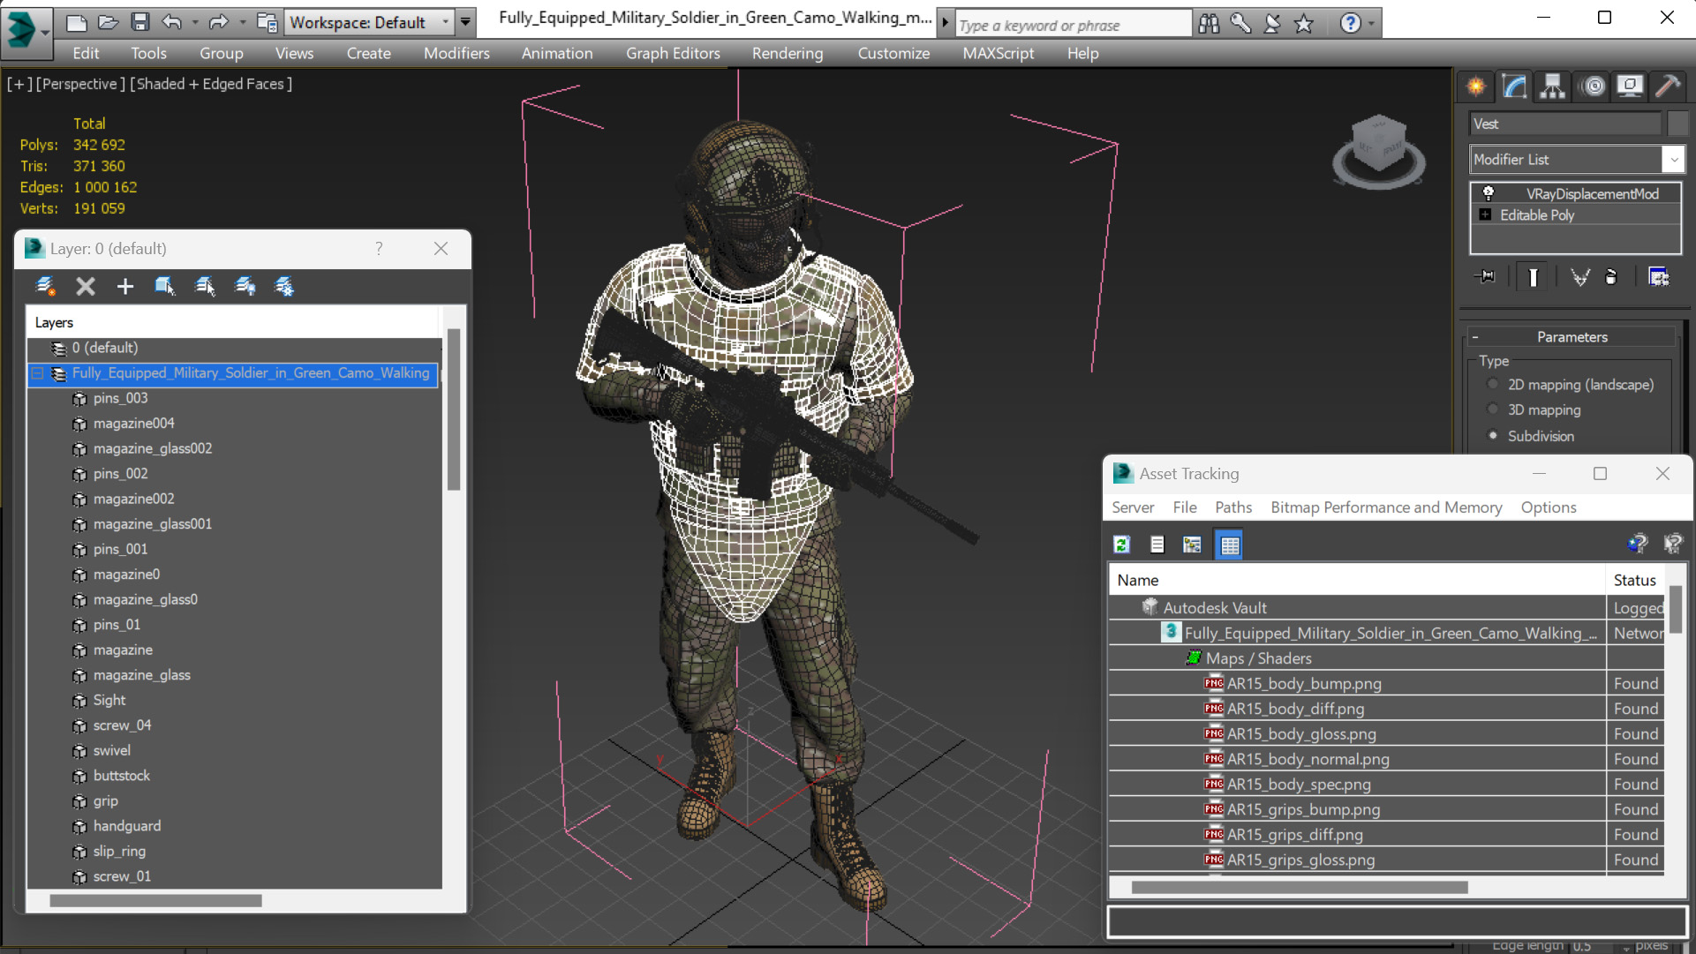Select Subdivision radio button
1696x954 pixels.
(1493, 435)
